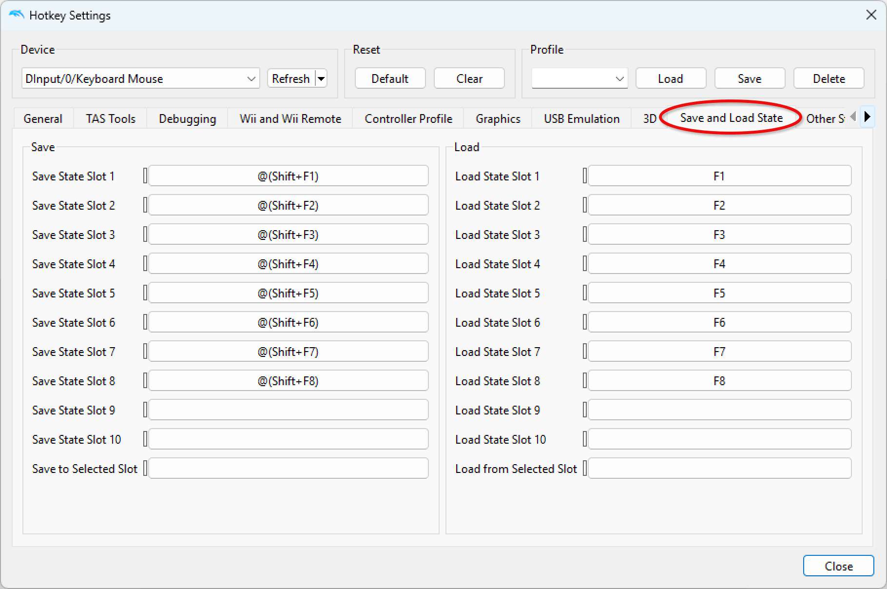Click the 'Load from Selected Slot' label
The width and height of the screenshot is (887, 589).
coord(516,469)
